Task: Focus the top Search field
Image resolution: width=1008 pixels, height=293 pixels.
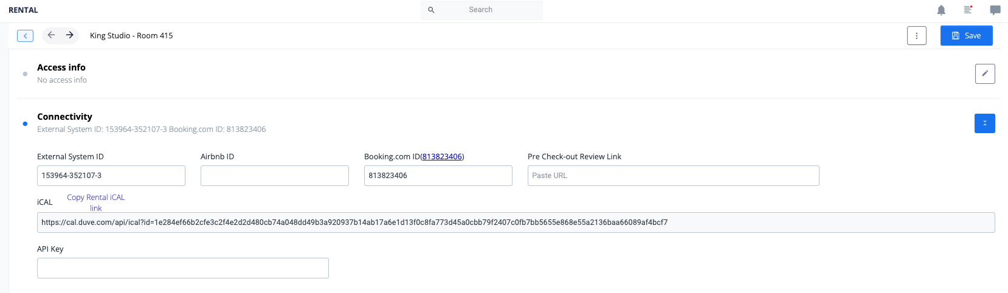Action: tap(482, 10)
